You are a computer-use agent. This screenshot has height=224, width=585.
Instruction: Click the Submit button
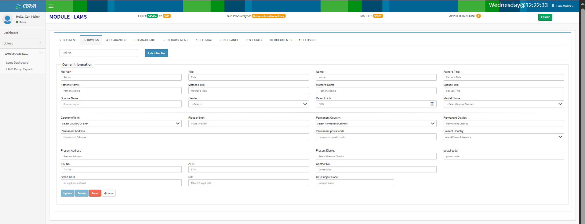[82, 193]
